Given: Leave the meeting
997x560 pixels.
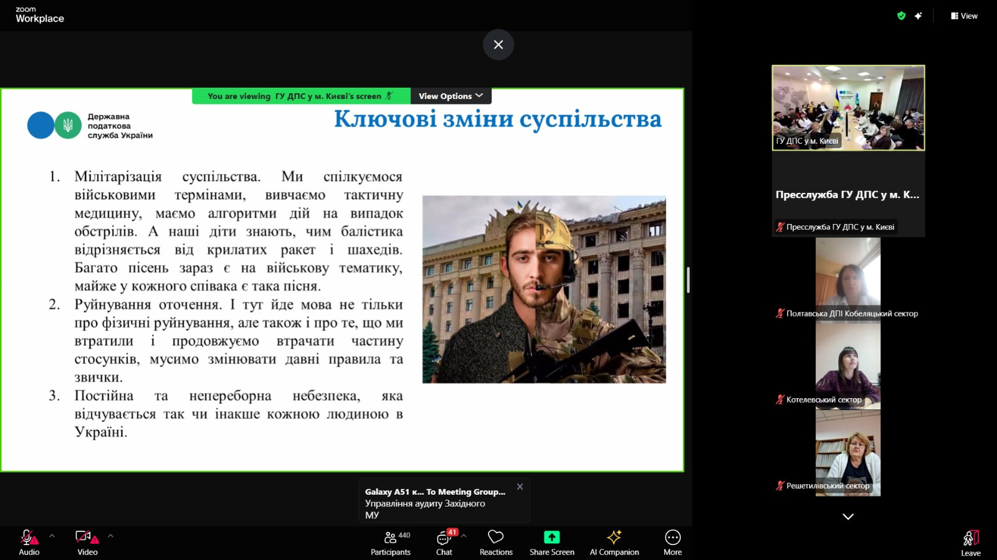Looking at the screenshot, I should pos(970,542).
